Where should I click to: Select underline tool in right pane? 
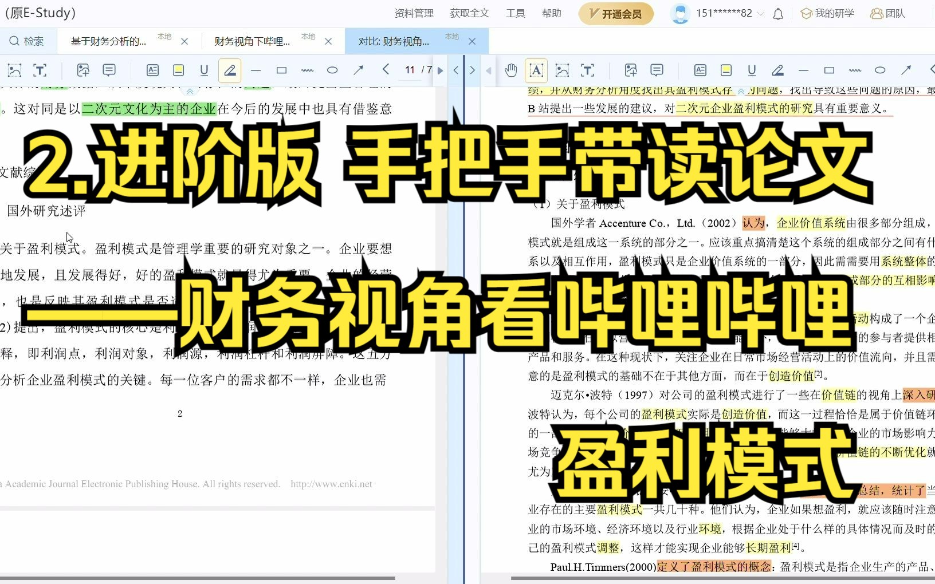(752, 70)
